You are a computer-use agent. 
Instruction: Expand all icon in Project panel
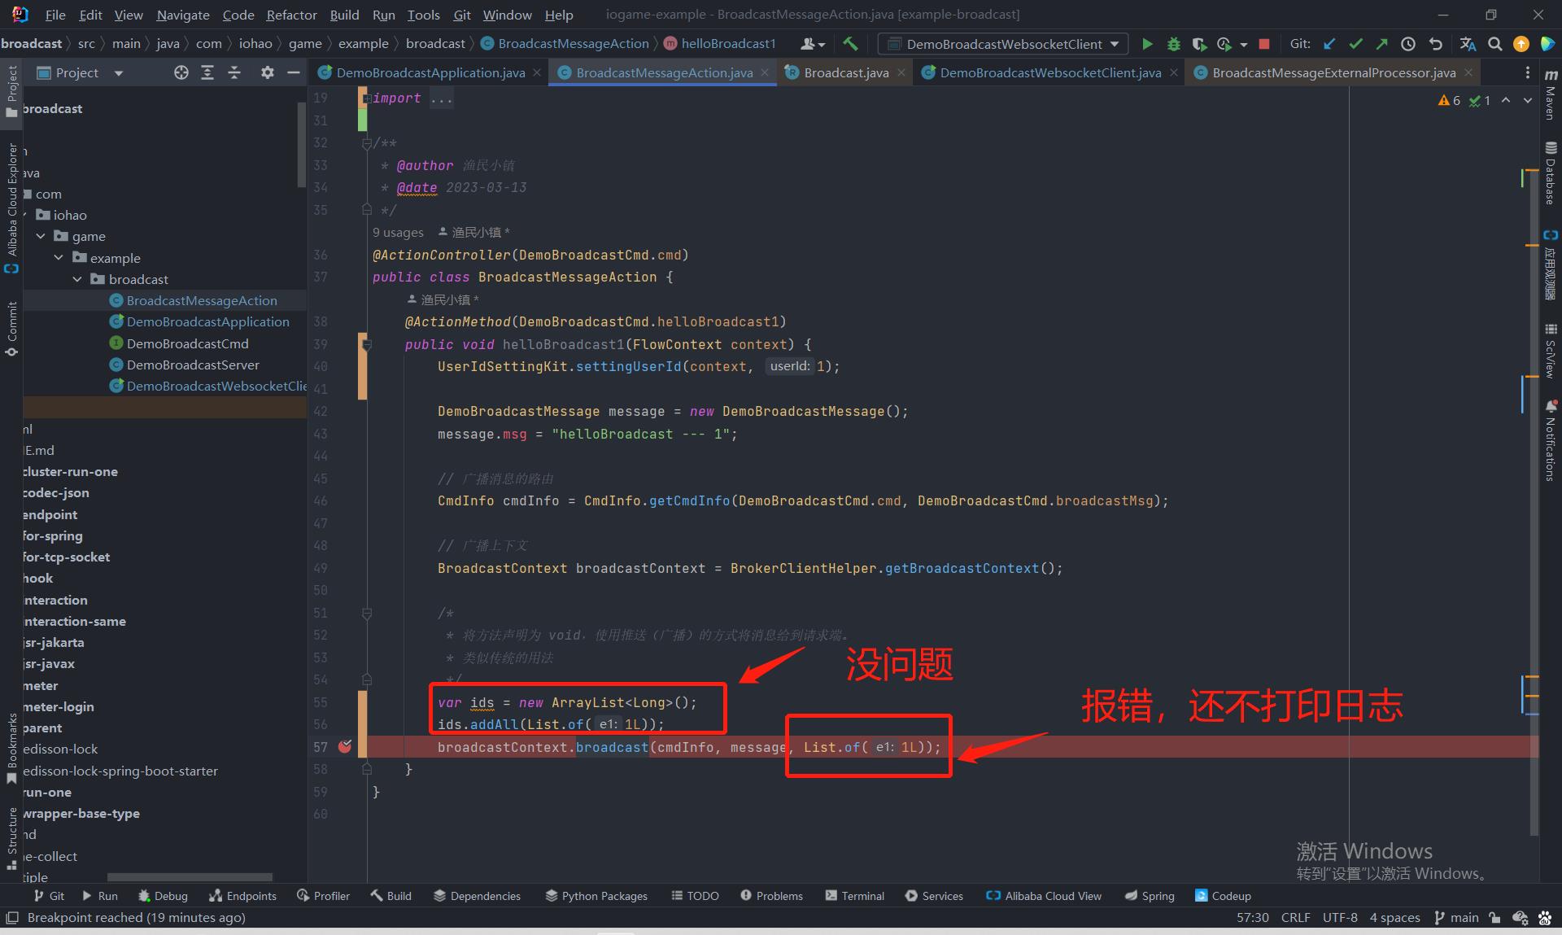coord(207,72)
